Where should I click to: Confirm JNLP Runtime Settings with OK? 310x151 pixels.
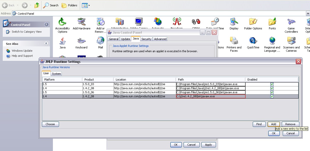click(x=274, y=133)
